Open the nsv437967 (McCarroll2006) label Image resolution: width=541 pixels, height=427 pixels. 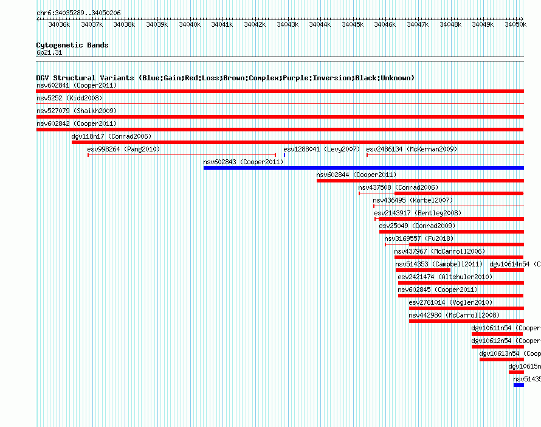(439, 251)
